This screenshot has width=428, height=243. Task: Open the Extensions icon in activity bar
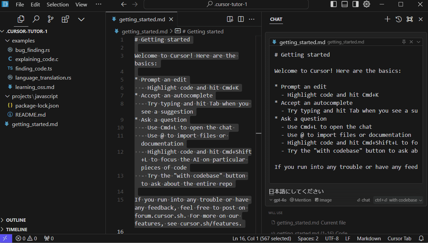[x=65, y=19]
